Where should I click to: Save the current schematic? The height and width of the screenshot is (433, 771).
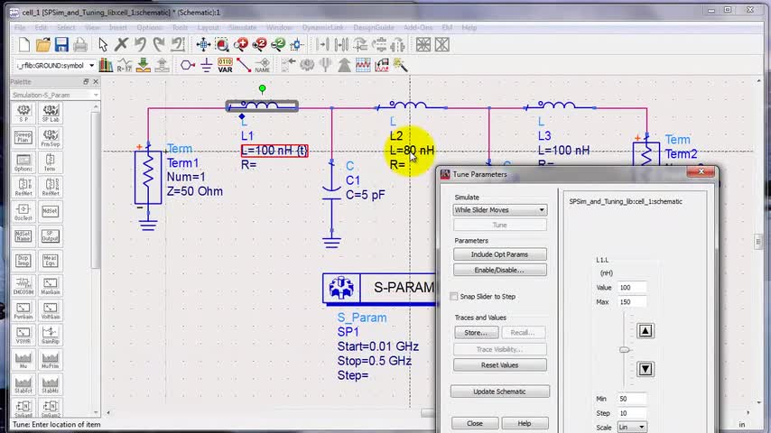coord(61,45)
